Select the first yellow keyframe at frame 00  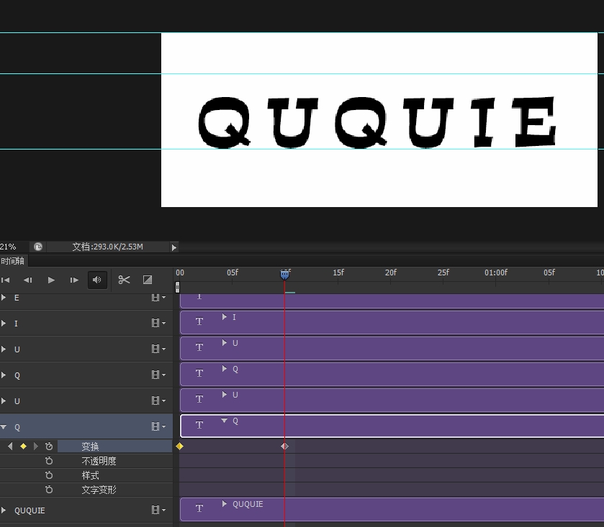[x=180, y=446]
